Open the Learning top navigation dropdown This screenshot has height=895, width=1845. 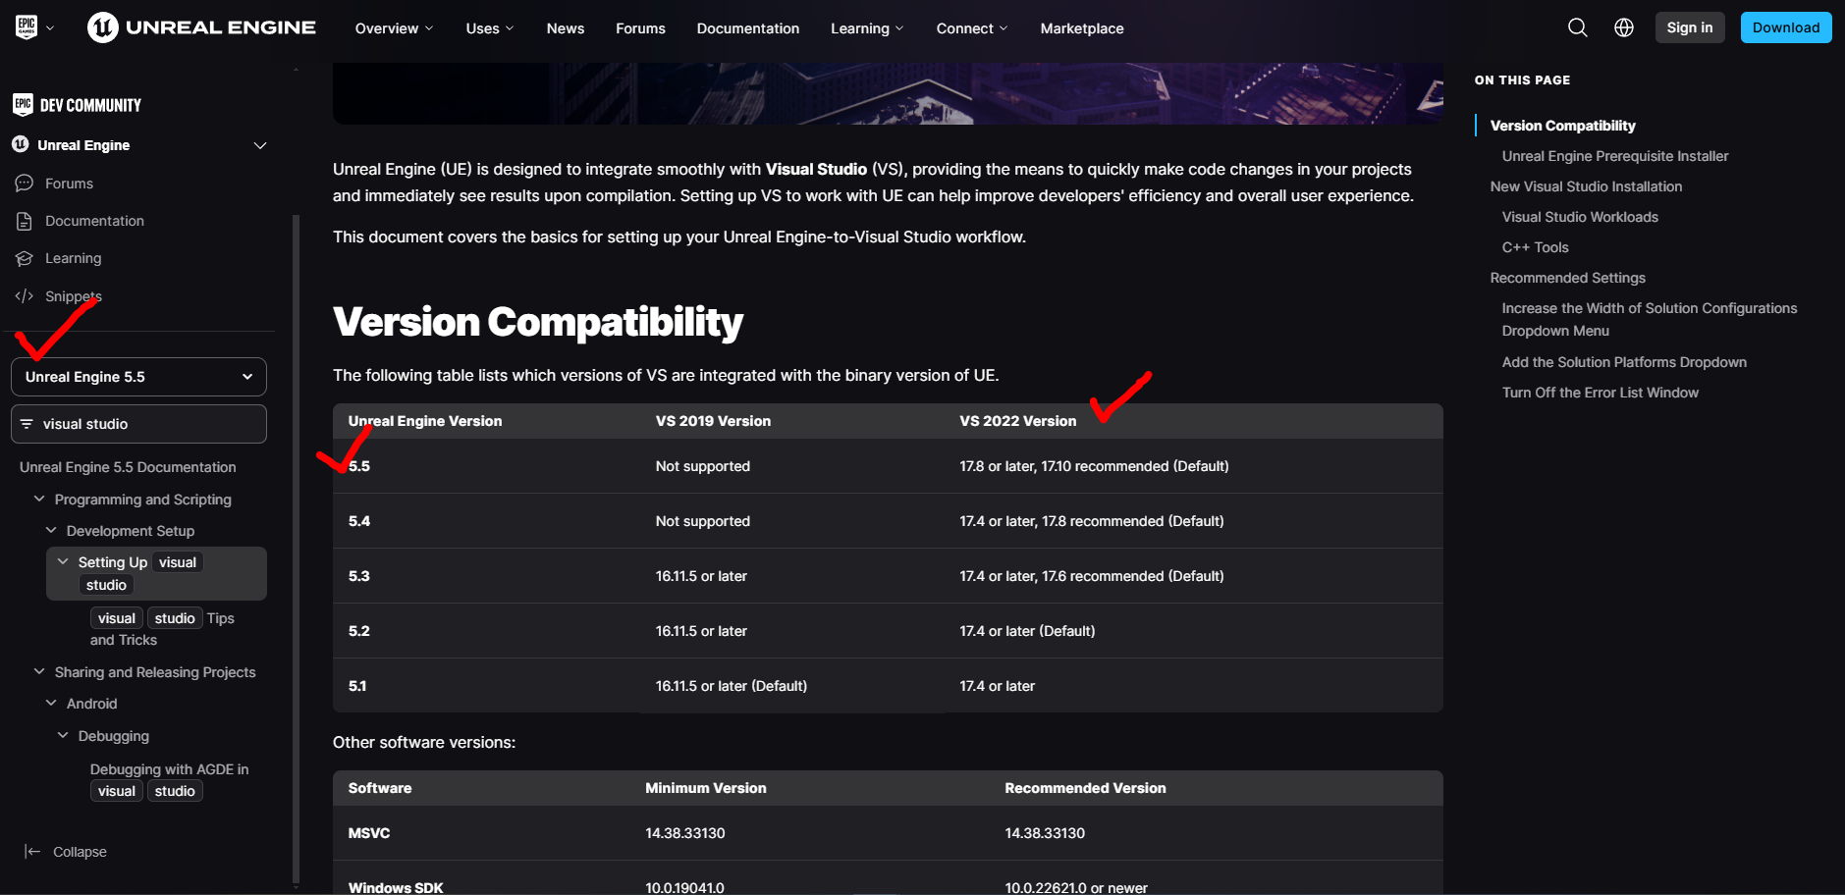pyautogui.click(x=867, y=28)
